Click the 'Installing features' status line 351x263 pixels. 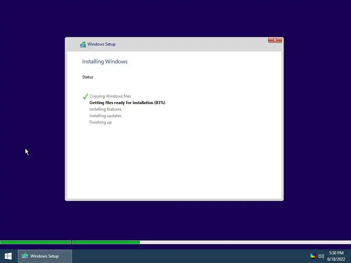tap(105, 109)
